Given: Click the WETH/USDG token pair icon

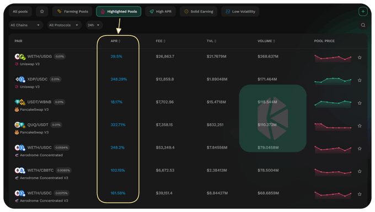Looking at the screenshot, I should [20, 56].
